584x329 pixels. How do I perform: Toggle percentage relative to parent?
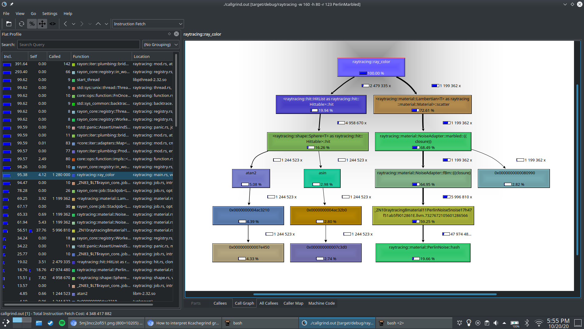(42, 24)
